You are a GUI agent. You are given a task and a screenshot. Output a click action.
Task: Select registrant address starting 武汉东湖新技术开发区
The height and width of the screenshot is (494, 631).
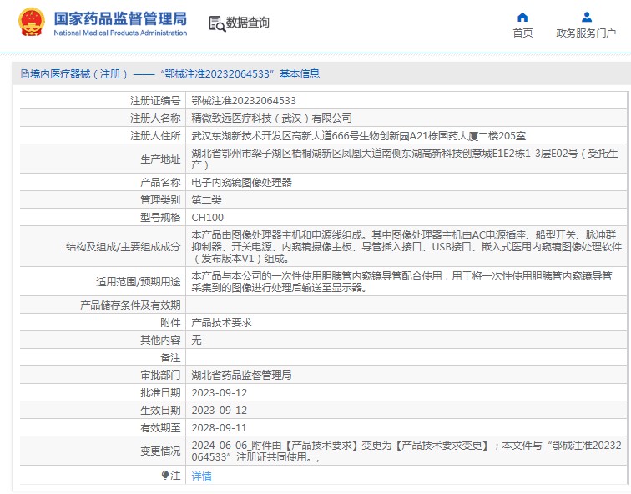tap(359, 136)
